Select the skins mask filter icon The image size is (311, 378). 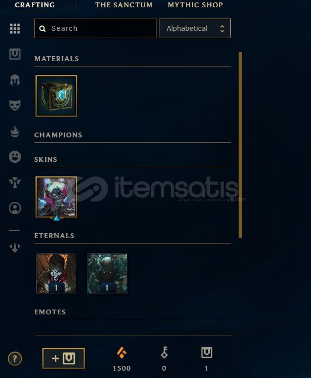tap(15, 105)
